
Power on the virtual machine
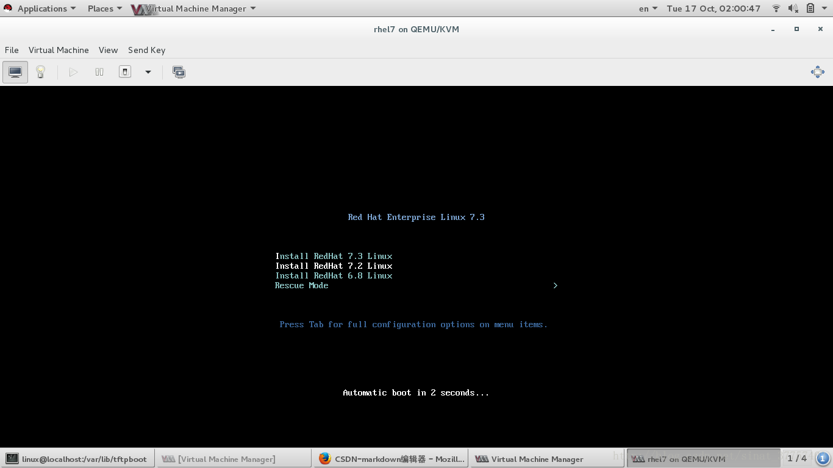(73, 72)
